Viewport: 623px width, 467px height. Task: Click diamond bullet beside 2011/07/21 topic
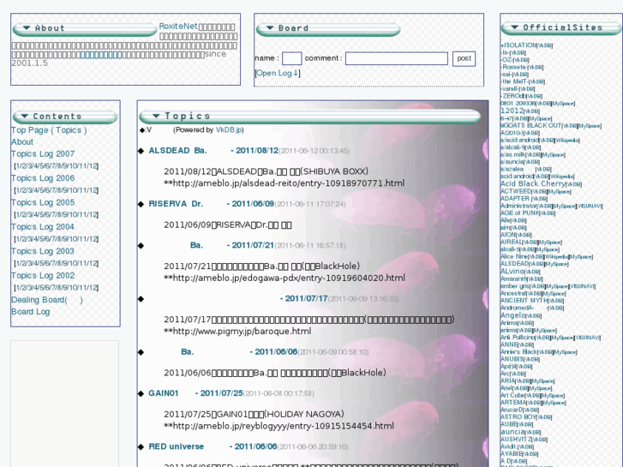point(141,246)
